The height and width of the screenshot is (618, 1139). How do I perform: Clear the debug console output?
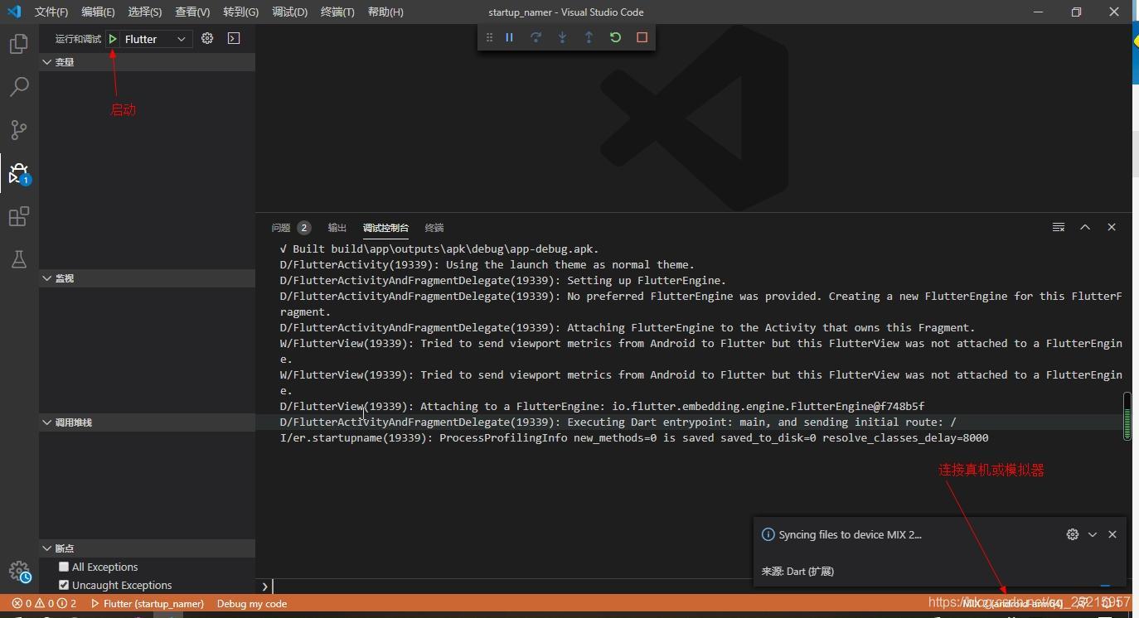pyautogui.click(x=1059, y=227)
